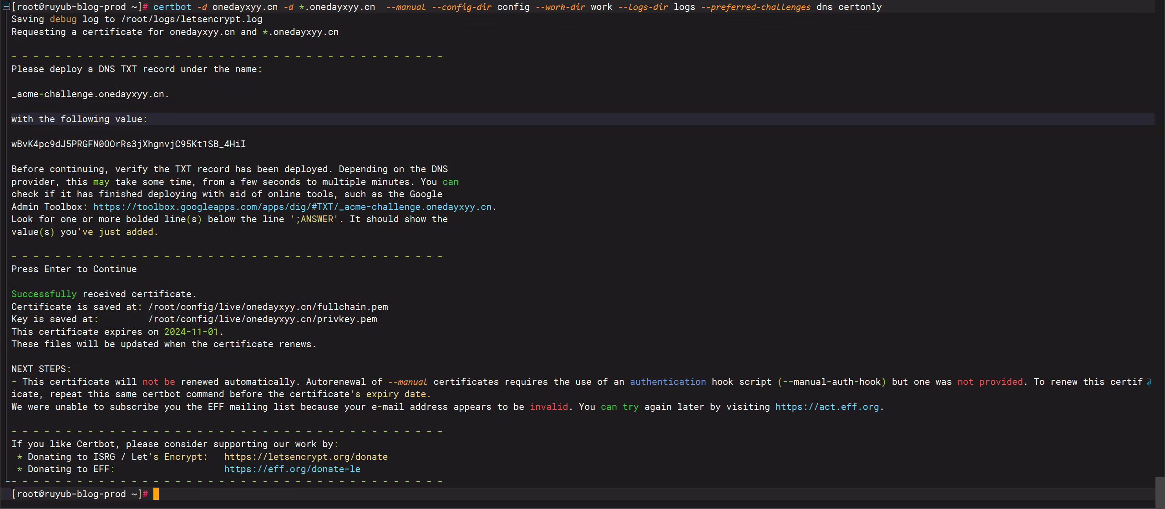Click the TXT record value starting wBvK4pc9
Screen dimensions: 1165x509
pos(129,144)
